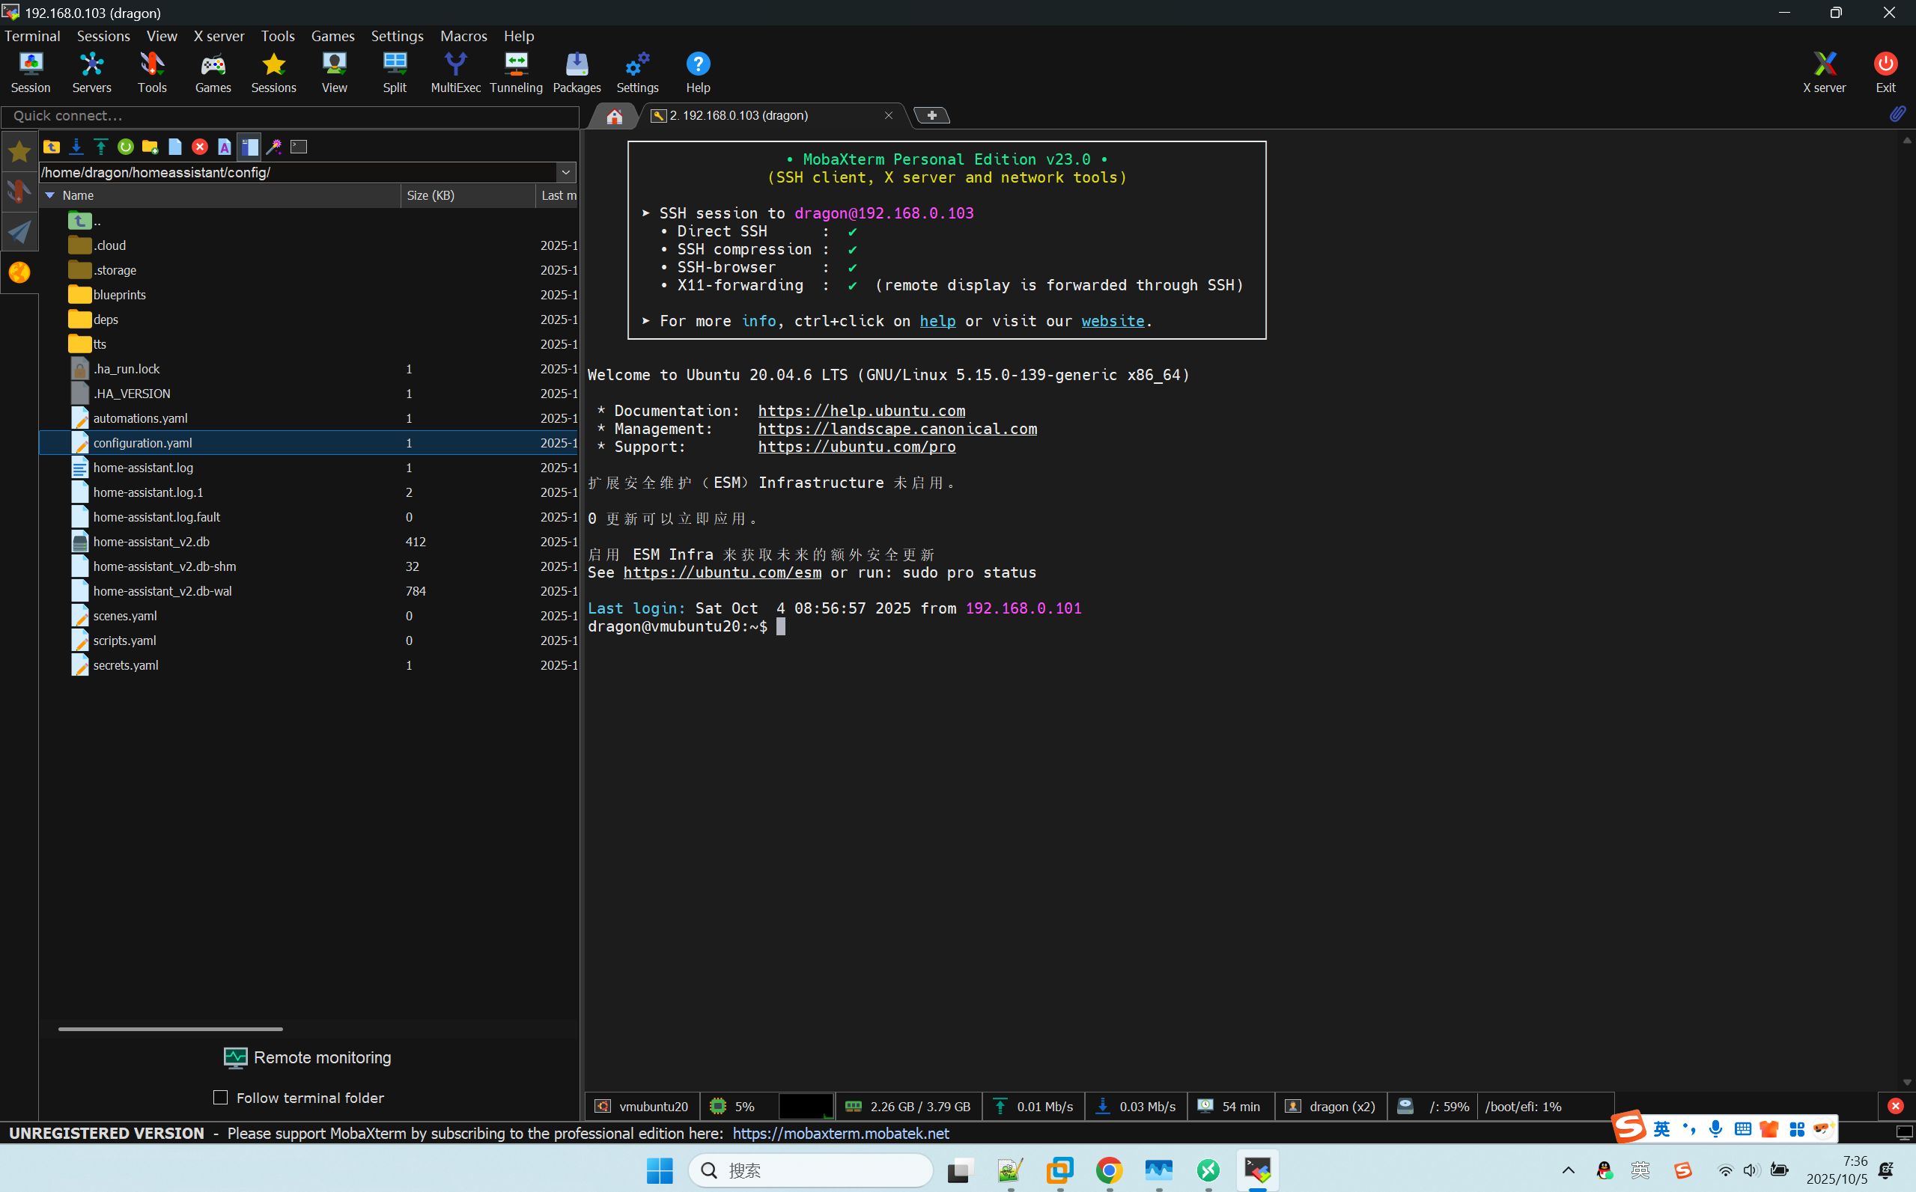1916x1192 pixels.
Task: Toggle the hidden files view button
Action: coord(249,147)
